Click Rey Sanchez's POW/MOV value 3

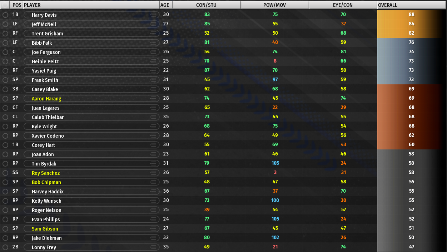[x=275, y=173]
